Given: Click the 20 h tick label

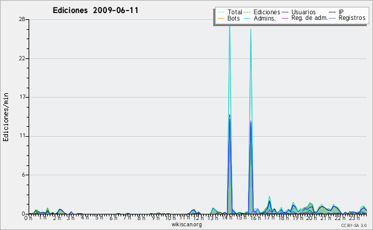Looking at the screenshot, I should 310,218.
